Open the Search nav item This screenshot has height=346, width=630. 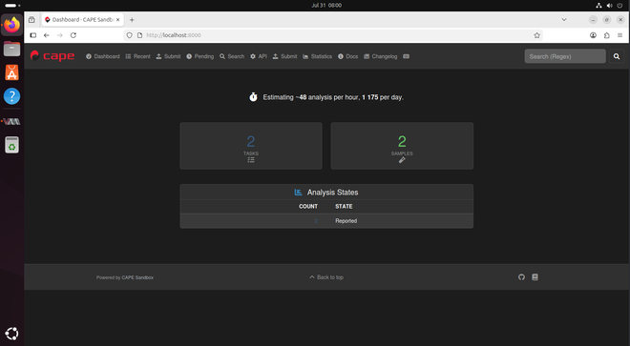232,56
